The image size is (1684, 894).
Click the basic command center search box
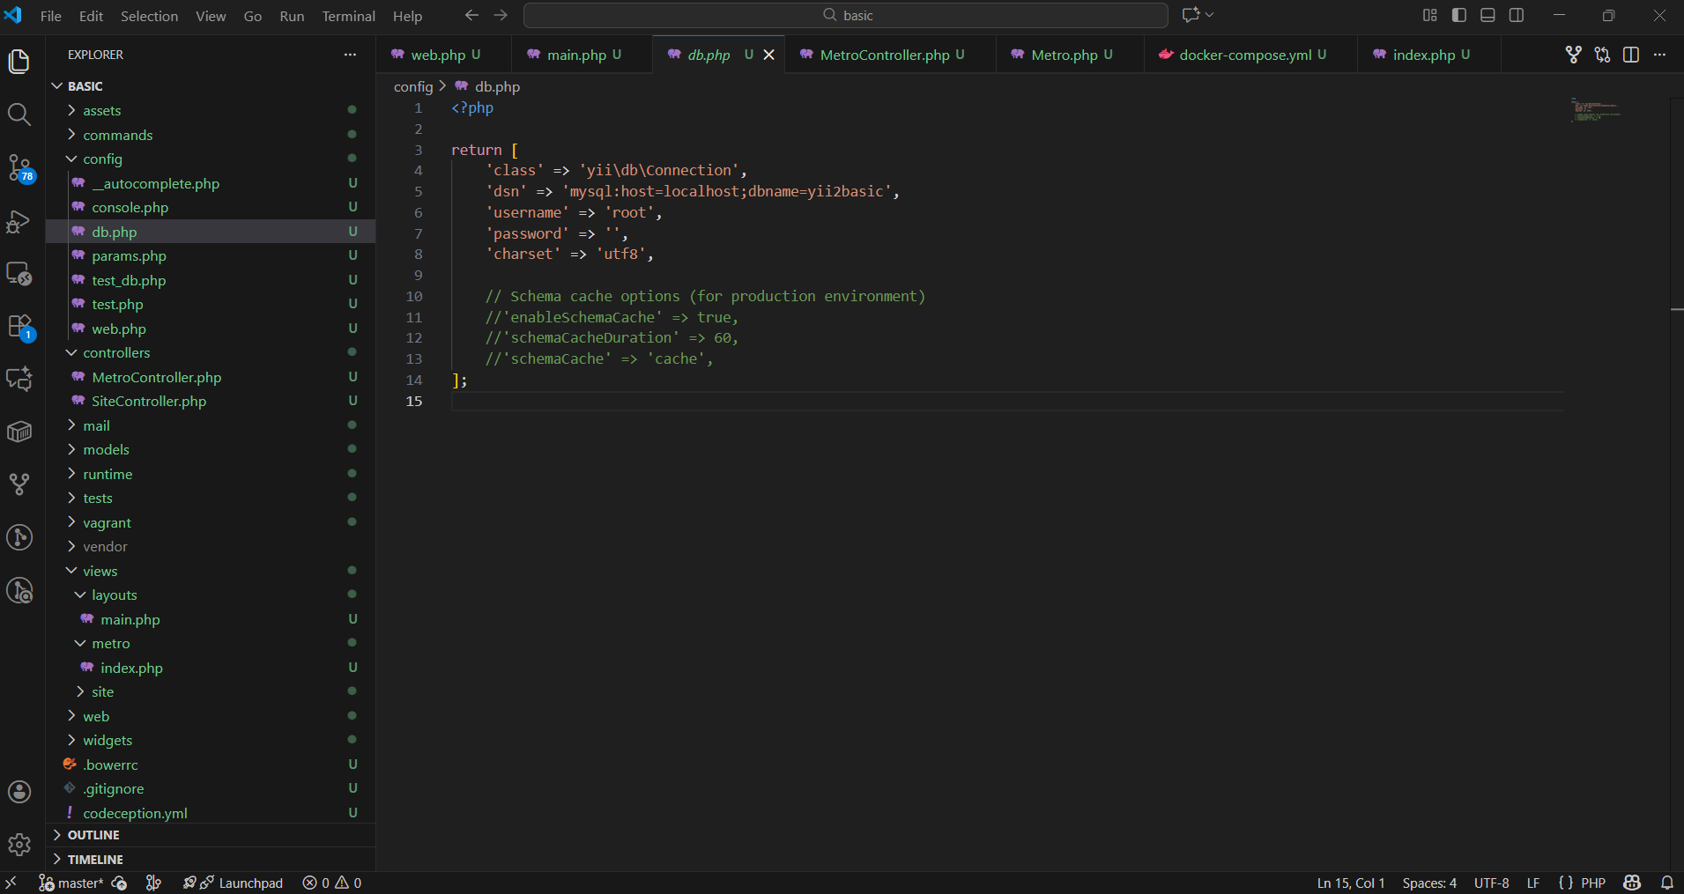[846, 16]
